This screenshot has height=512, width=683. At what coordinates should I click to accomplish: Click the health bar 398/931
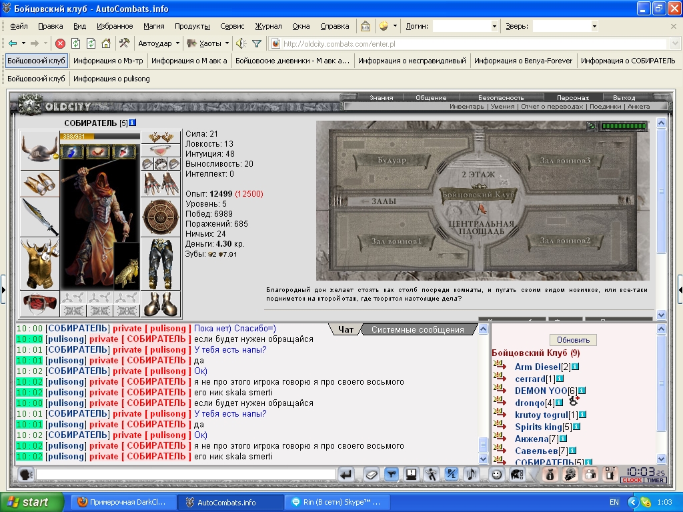[100, 136]
